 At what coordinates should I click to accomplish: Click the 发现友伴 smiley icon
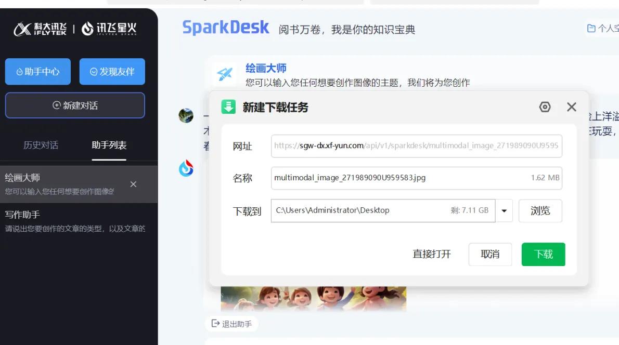(94, 71)
